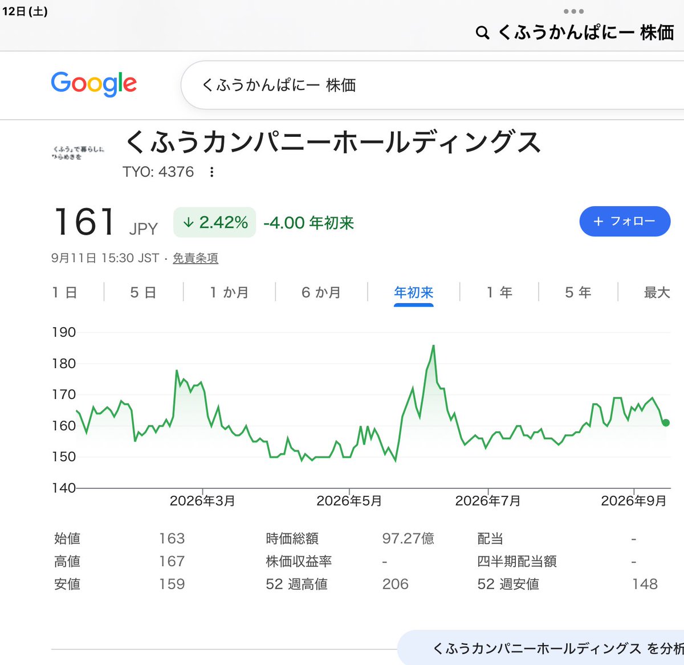Click the フォロー follow button
The height and width of the screenshot is (665, 684).
point(625,221)
